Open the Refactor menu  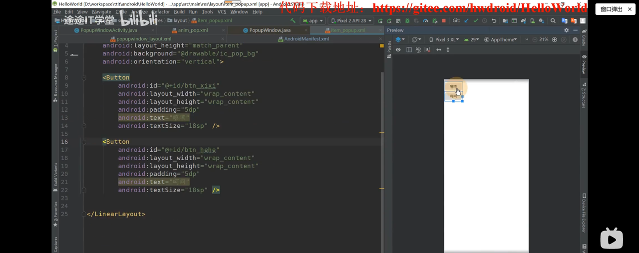click(x=160, y=11)
